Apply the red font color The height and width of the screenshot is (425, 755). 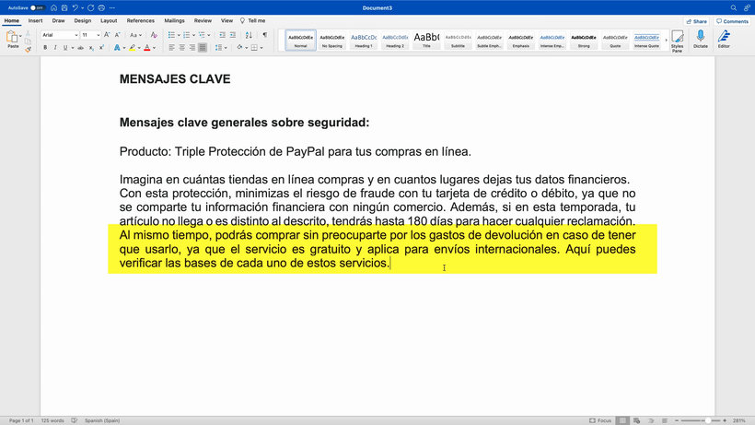tap(147, 48)
